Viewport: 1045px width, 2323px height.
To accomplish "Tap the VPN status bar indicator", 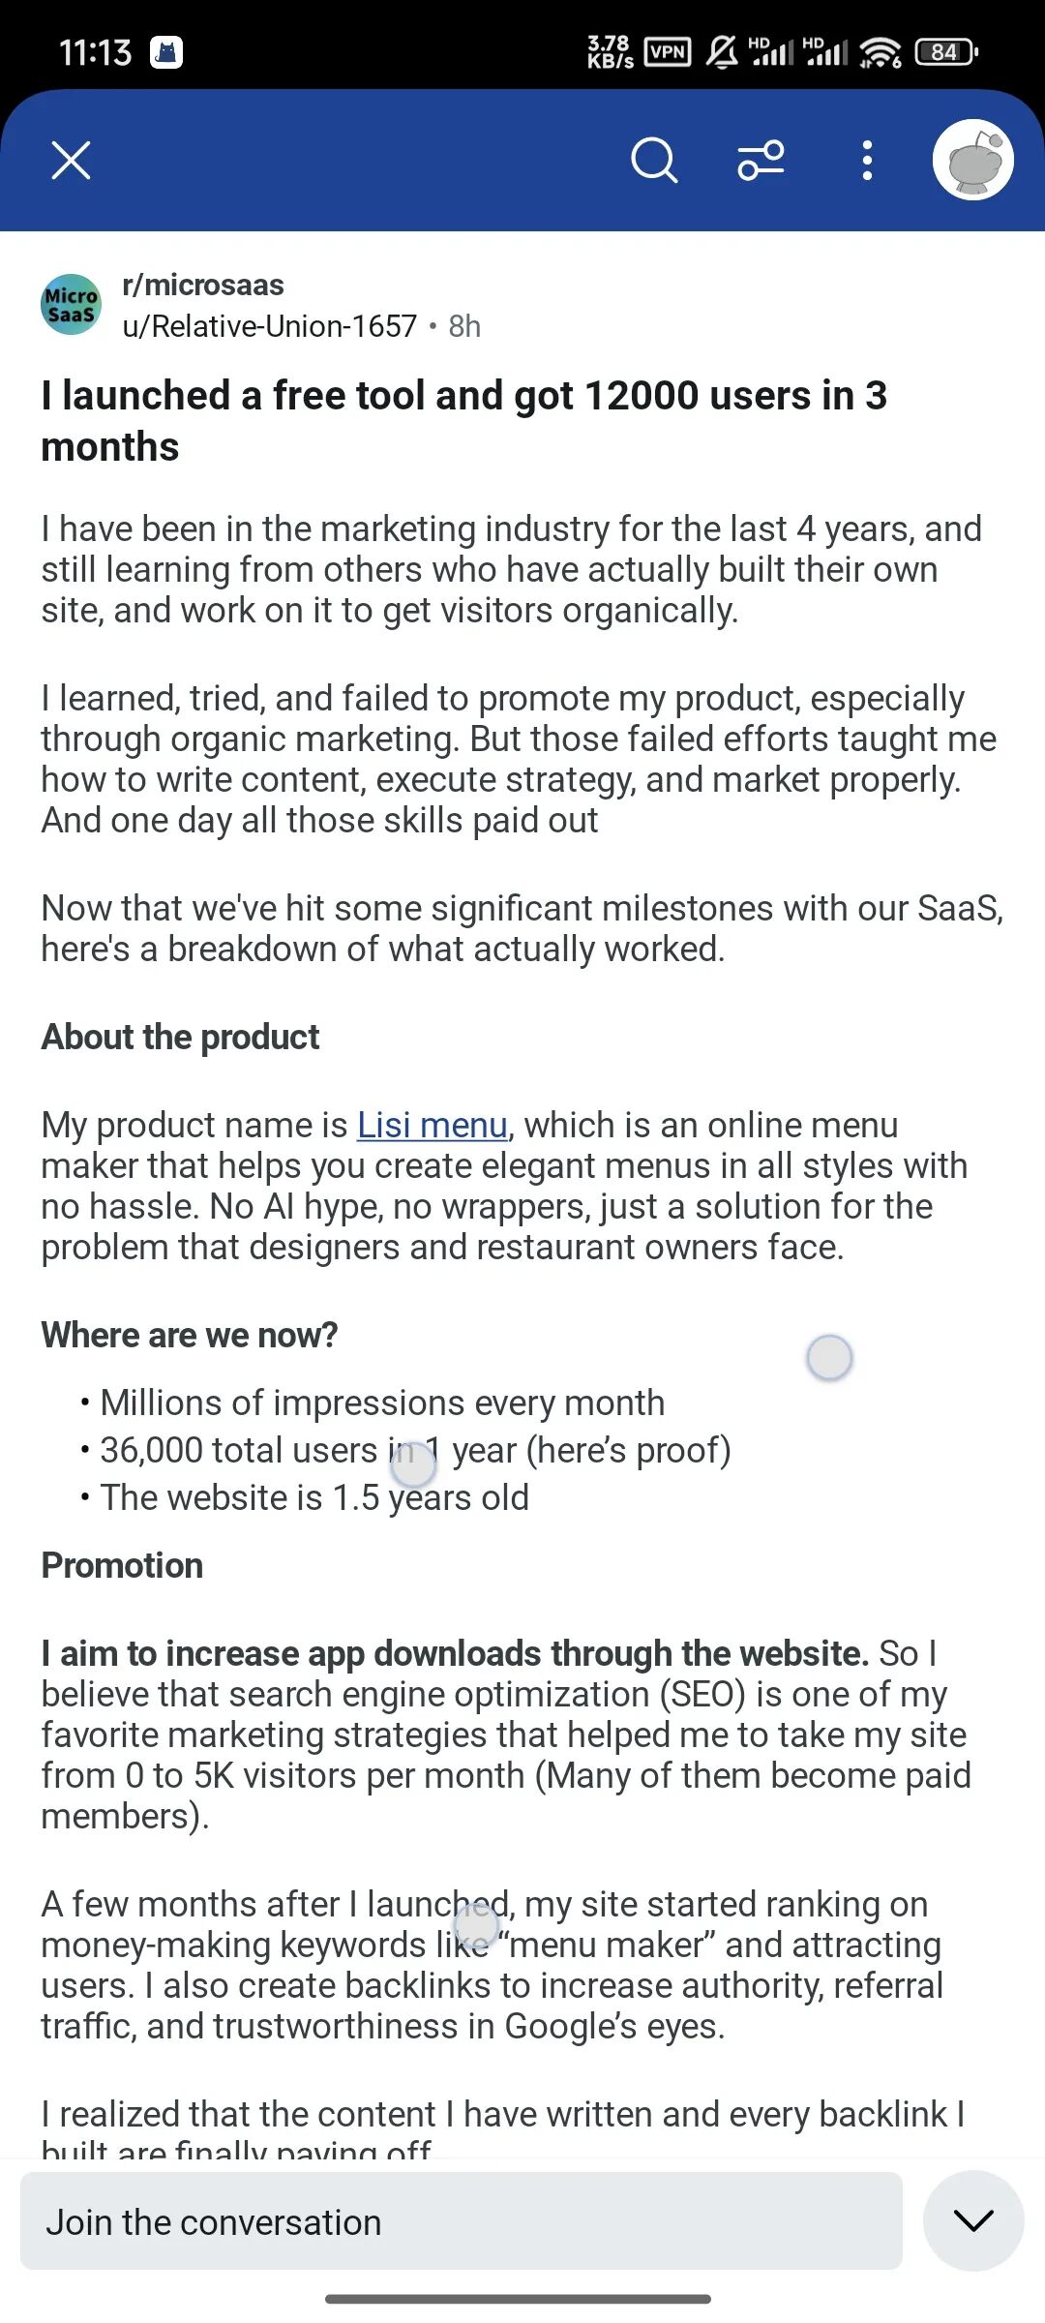I will click(668, 51).
